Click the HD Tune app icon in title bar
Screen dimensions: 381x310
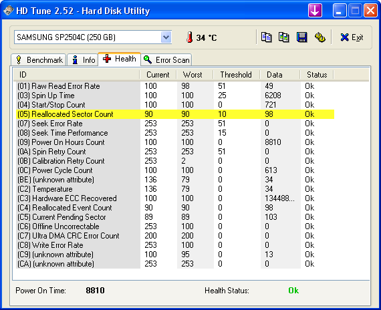(9, 11)
